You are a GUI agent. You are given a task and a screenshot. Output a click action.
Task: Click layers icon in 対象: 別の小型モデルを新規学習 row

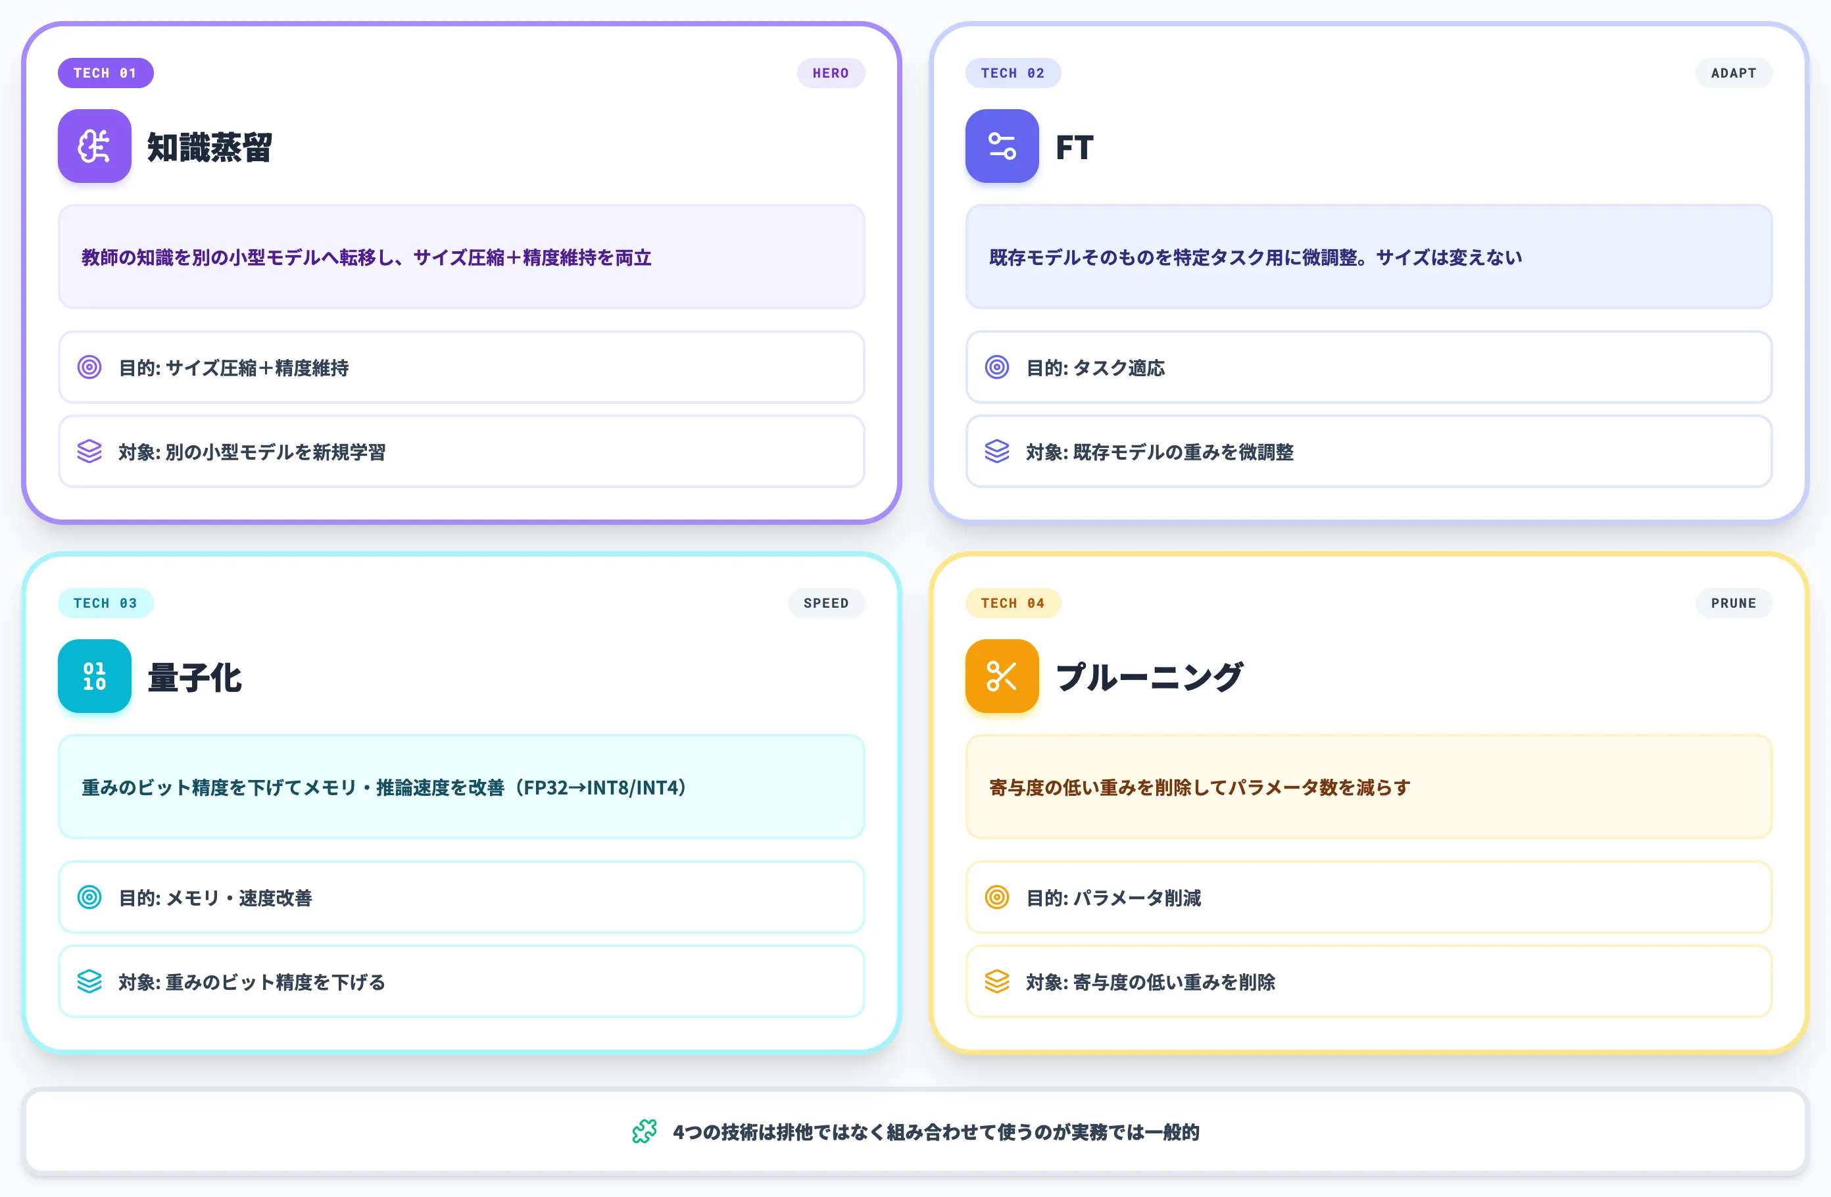click(89, 452)
